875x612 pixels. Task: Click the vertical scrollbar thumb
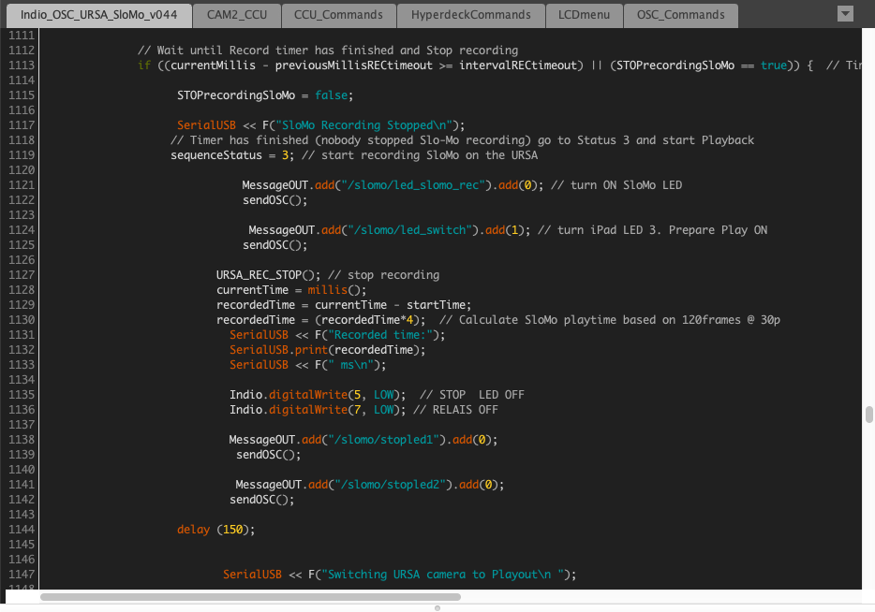(x=868, y=415)
